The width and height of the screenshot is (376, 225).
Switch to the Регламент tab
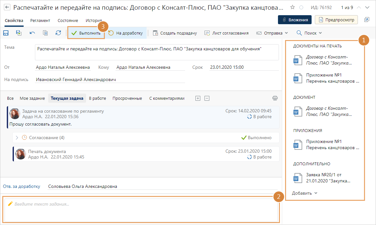pos(40,20)
